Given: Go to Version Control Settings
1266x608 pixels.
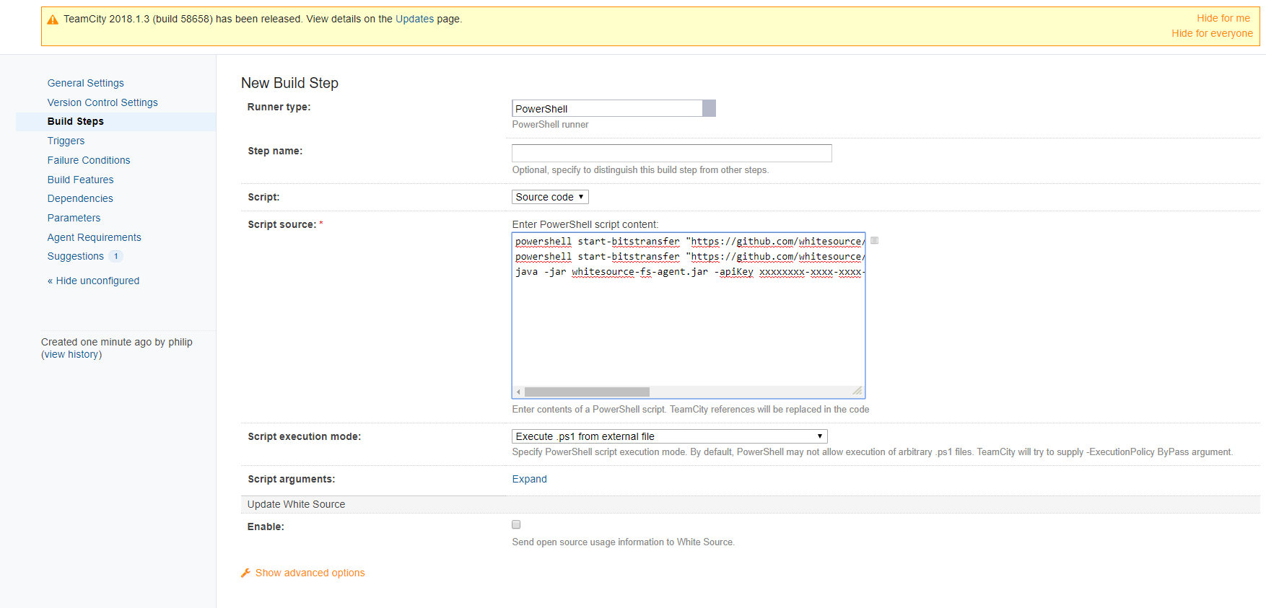Looking at the screenshot, I should (x=102, y=102).
